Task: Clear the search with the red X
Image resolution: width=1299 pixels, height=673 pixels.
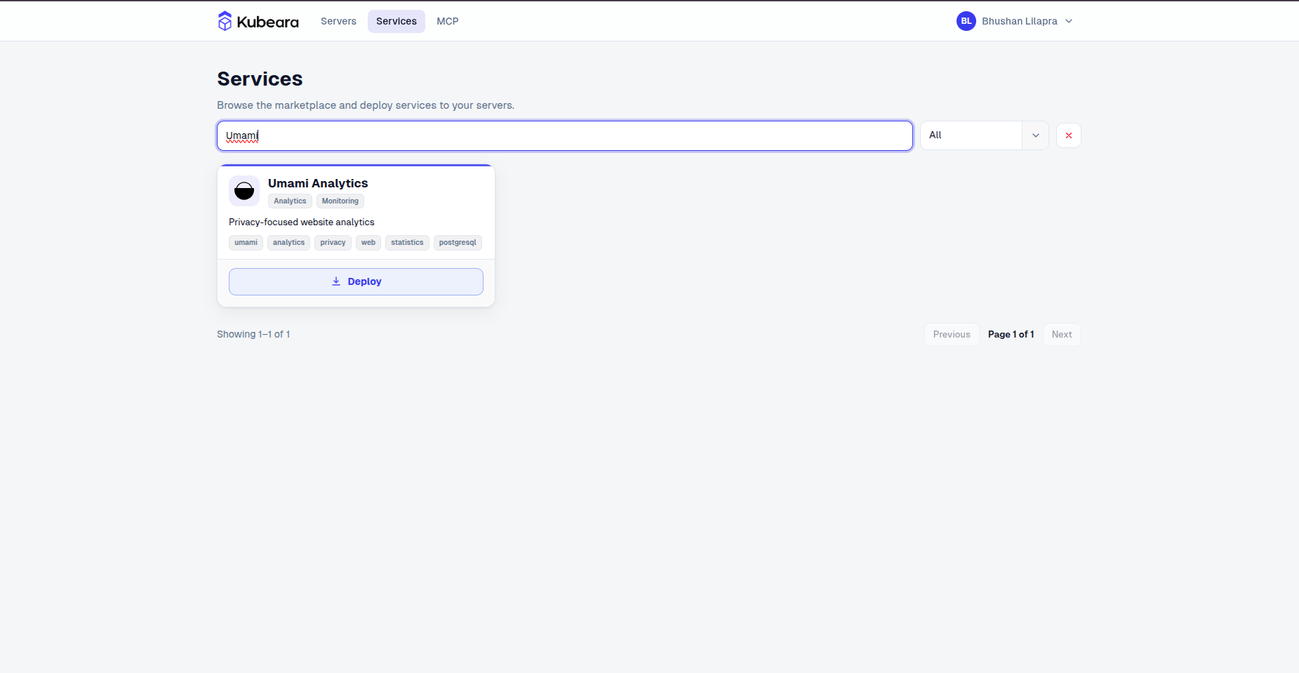Action: click(x=1069, y=135)
